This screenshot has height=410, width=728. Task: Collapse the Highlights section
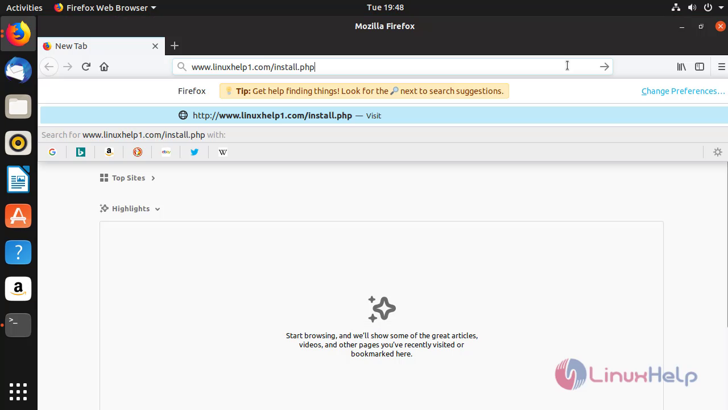click(130, 209)
